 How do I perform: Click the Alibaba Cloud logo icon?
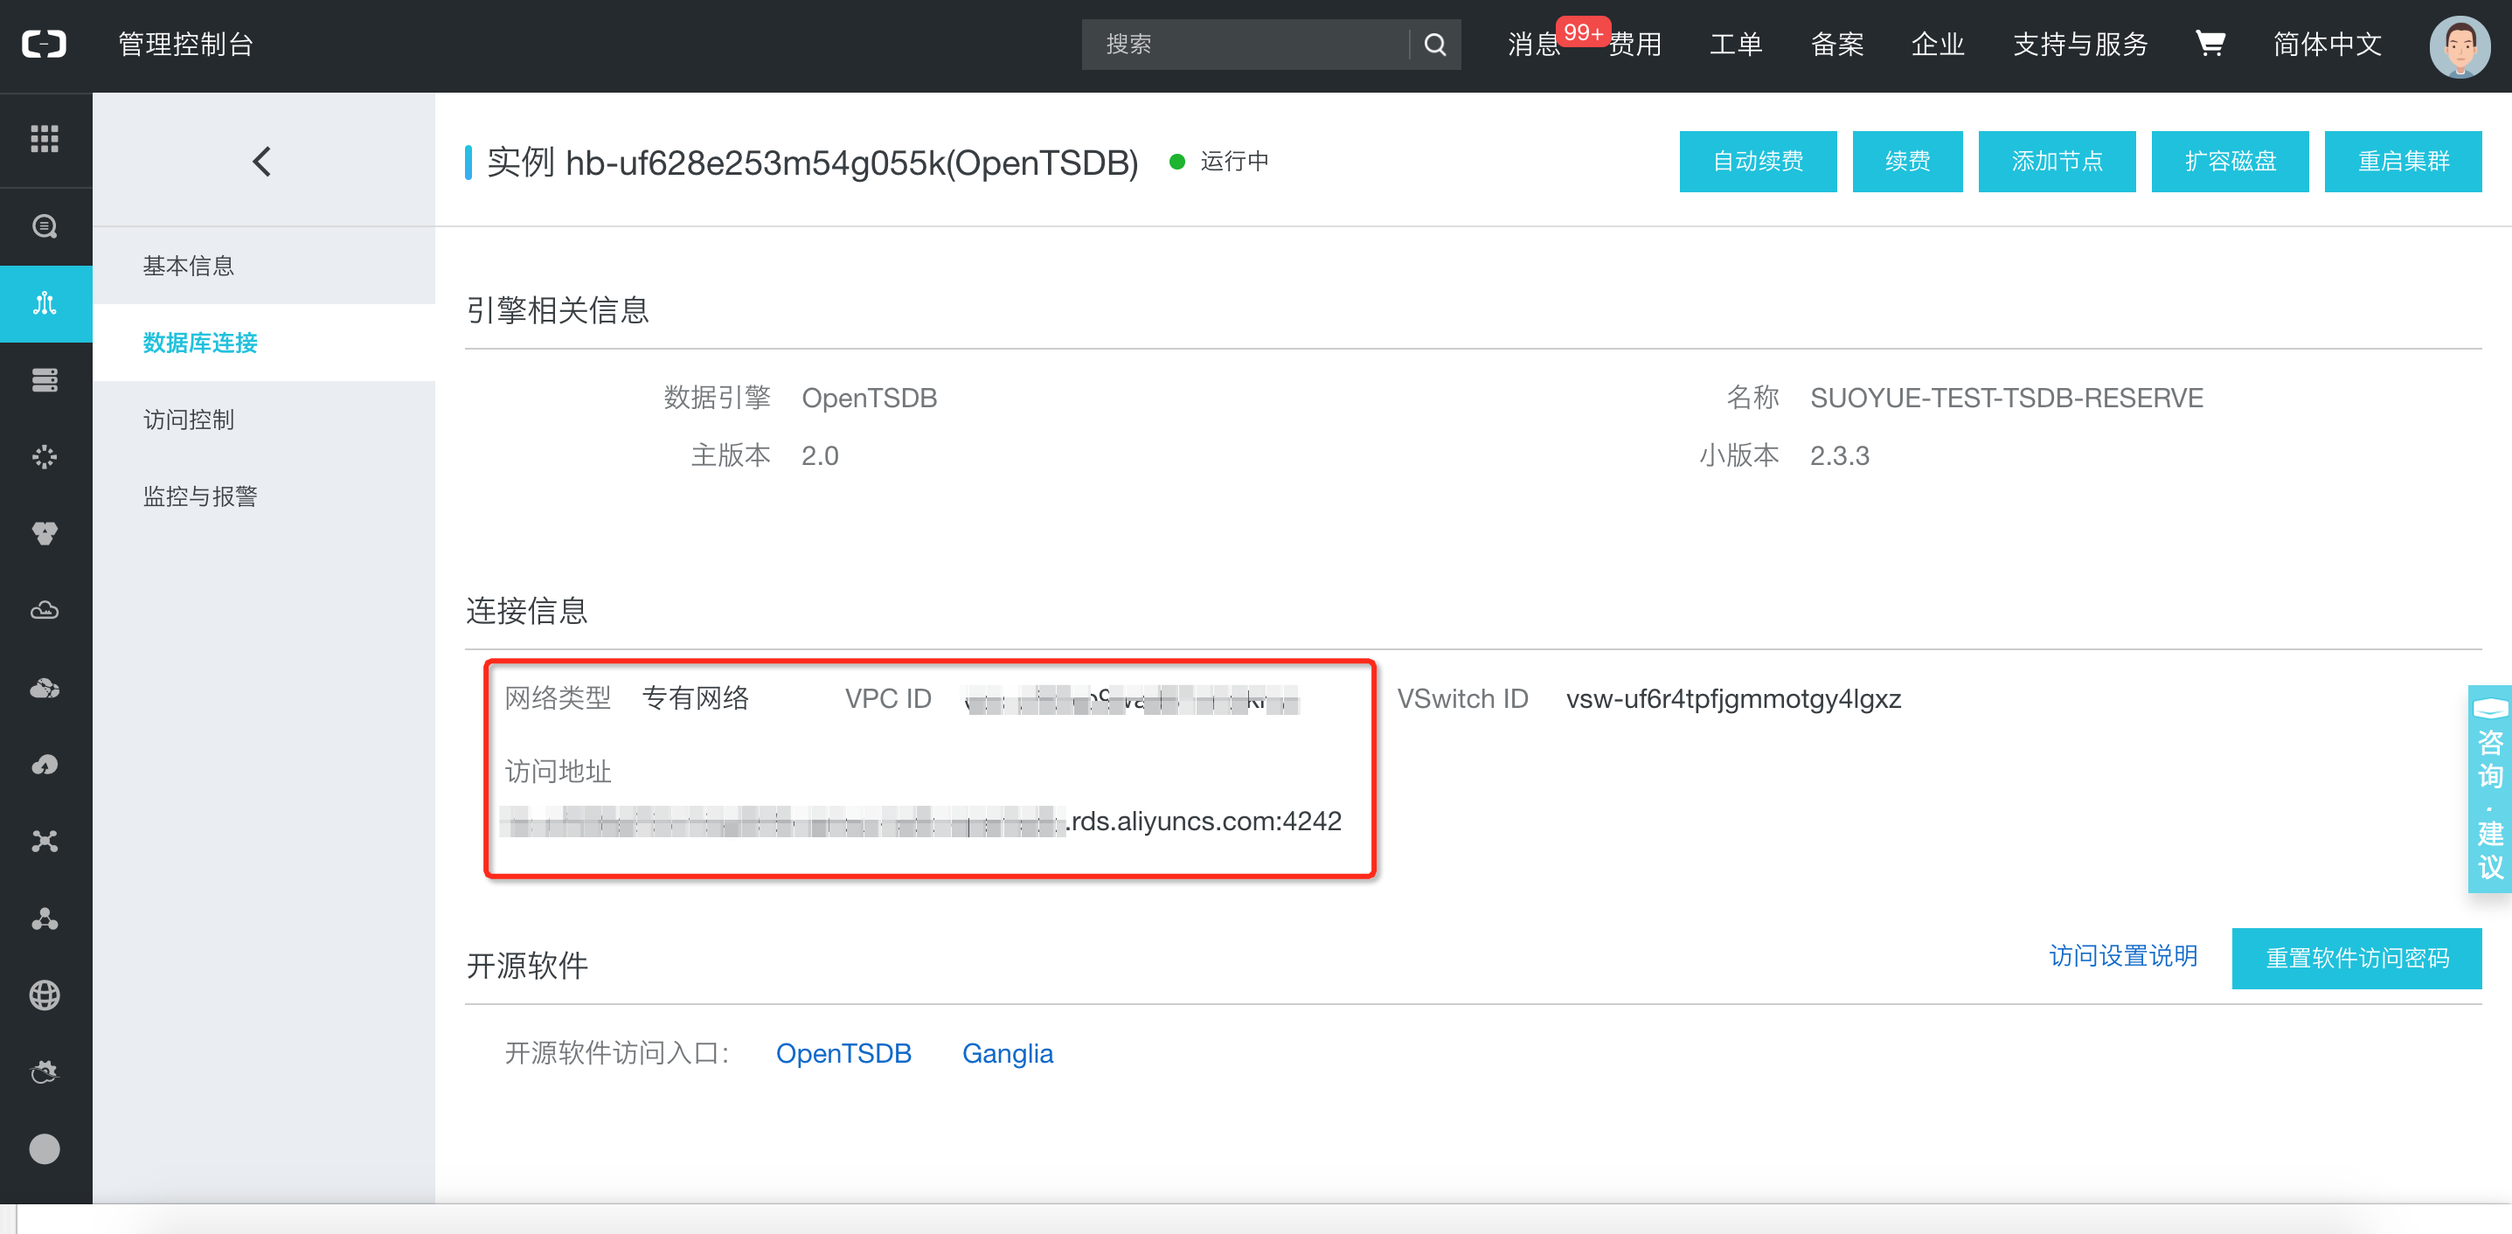click(x=45, y=44)
